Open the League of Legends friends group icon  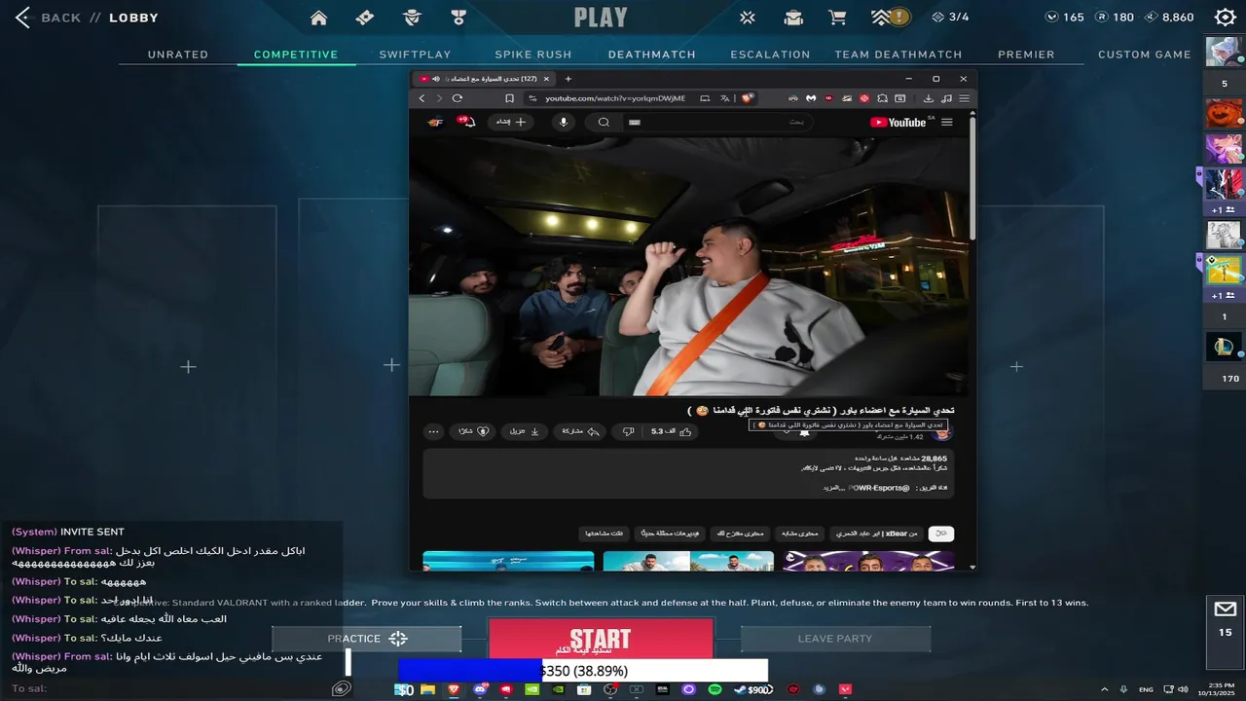[x=1224, y=346]
